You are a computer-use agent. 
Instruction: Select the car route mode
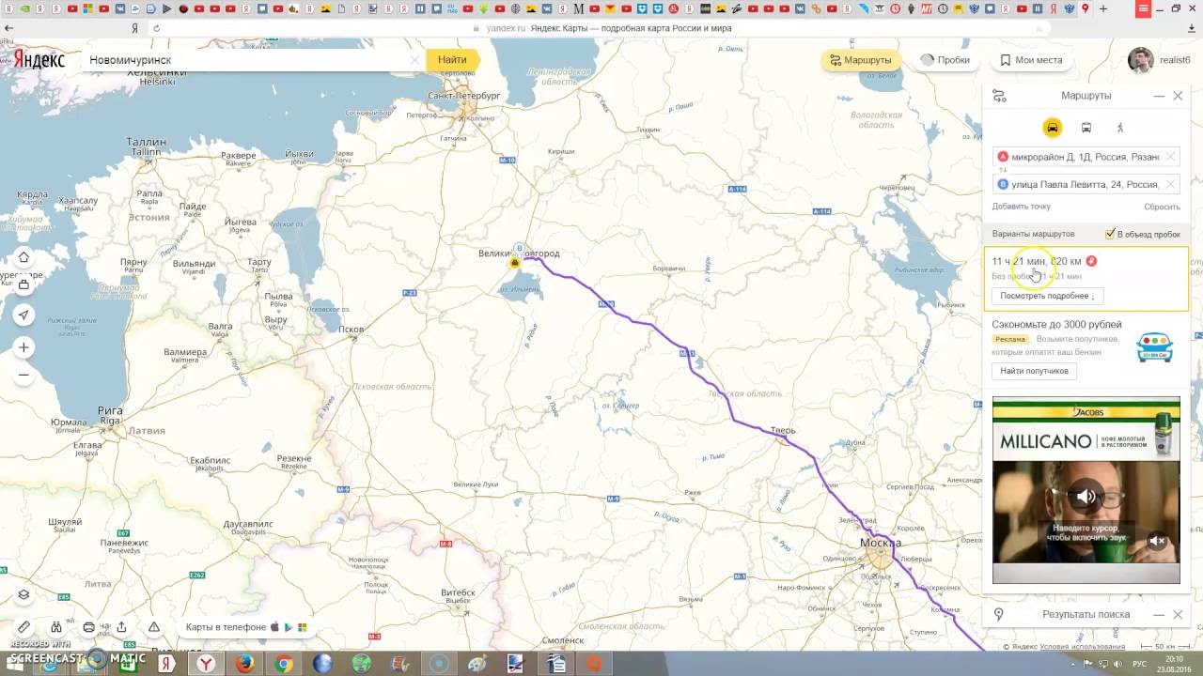coord(1052,128)
